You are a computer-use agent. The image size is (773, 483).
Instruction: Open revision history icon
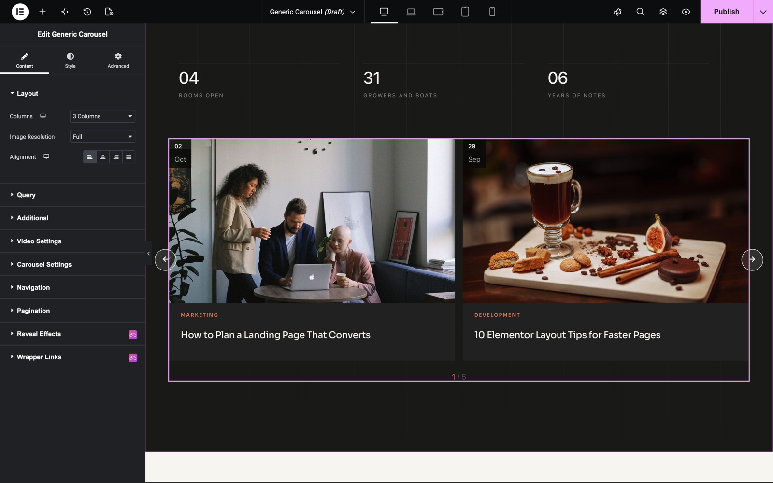click(87, 12)
